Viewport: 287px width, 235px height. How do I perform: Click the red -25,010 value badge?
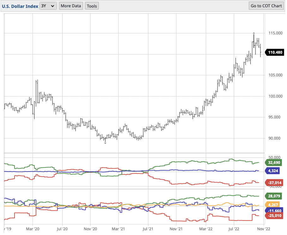tap(274, 215)
